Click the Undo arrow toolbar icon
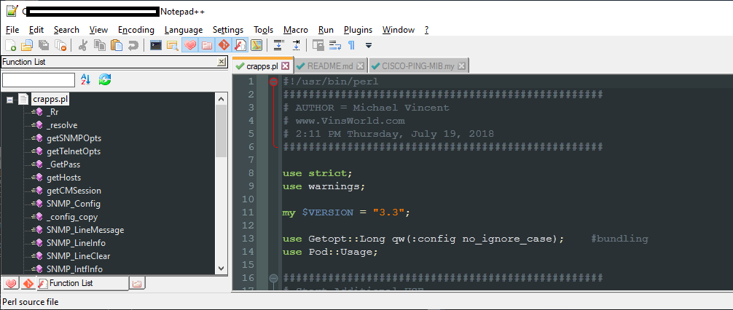 pyautogui.click(x=133, y=45)
